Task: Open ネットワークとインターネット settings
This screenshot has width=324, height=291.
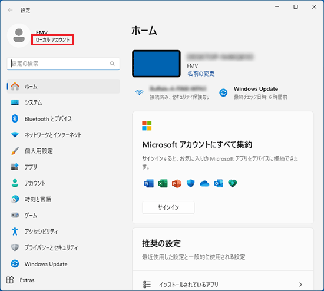Action: coord(64,135)
